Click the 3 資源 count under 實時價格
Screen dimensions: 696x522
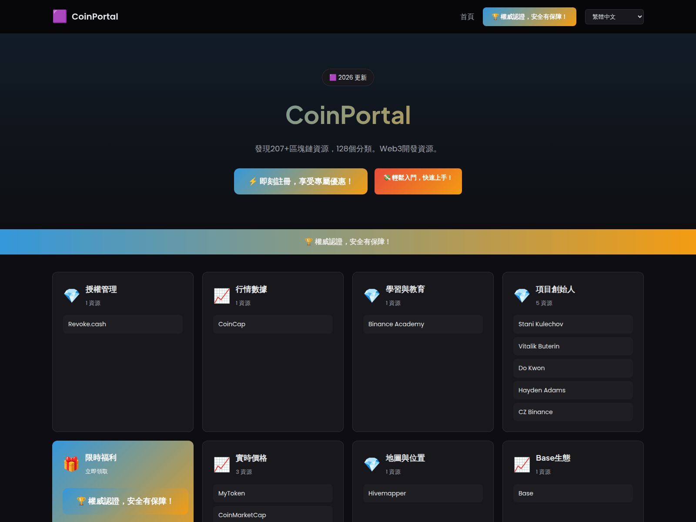pos(244,472)
